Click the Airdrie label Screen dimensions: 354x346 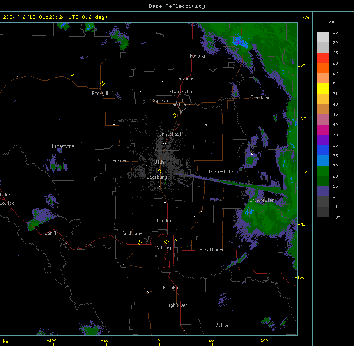click(166, 221)
